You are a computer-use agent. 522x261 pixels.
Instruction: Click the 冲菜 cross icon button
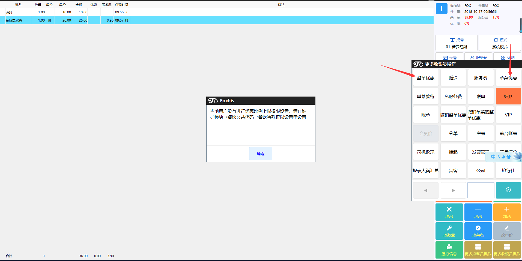(x=449, y=212)
